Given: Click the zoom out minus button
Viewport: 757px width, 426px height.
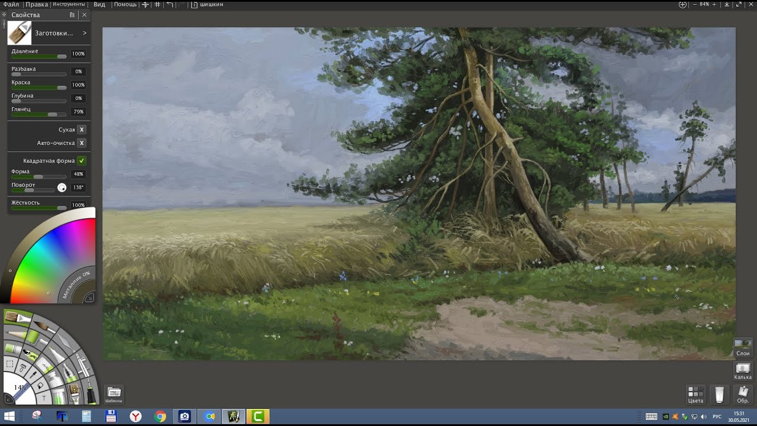Looking at the screenshot, I should coord(695,4).
